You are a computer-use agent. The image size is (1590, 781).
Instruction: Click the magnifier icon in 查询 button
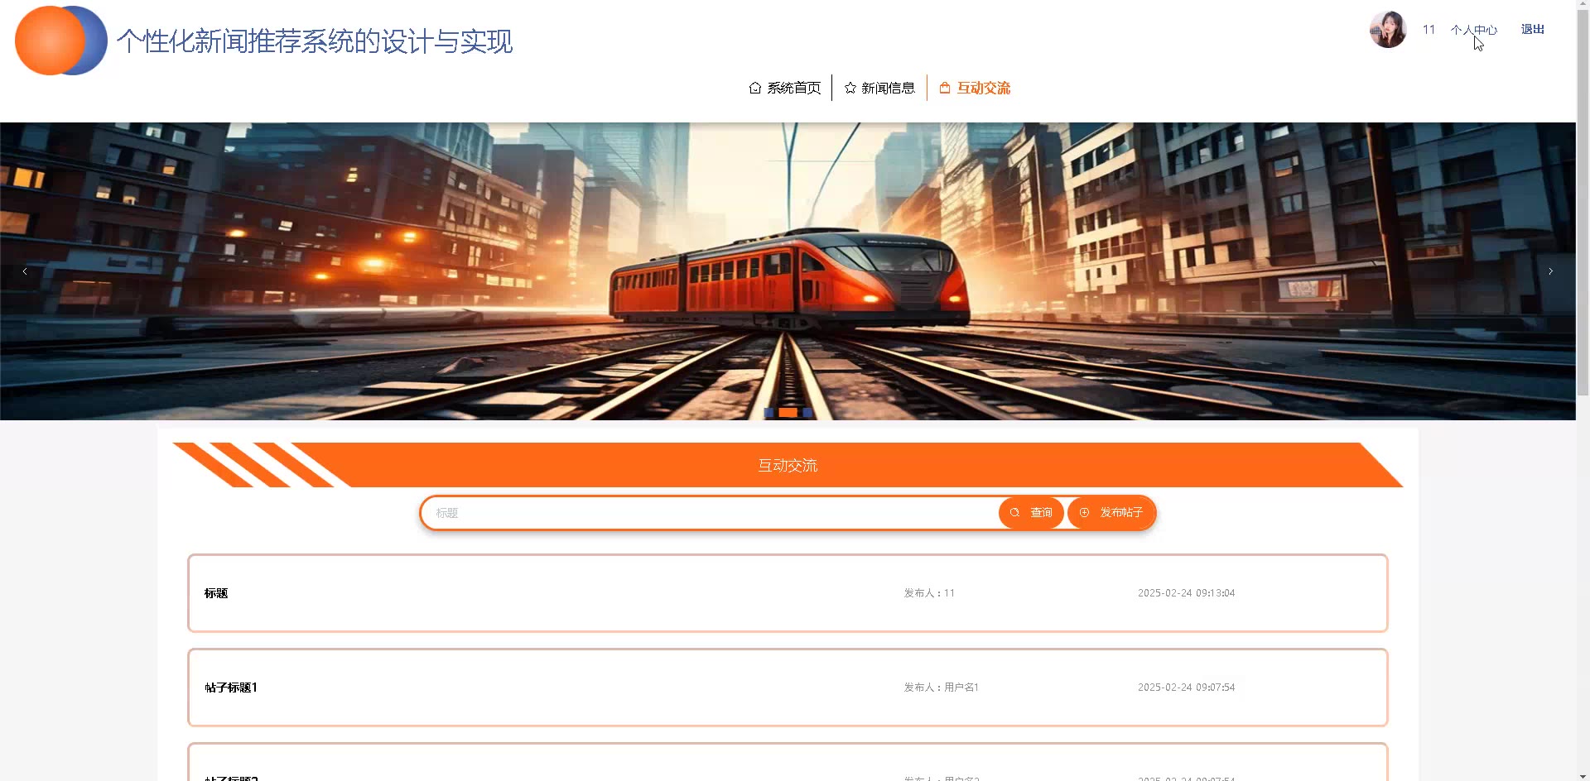click(x=1014, y=513)
